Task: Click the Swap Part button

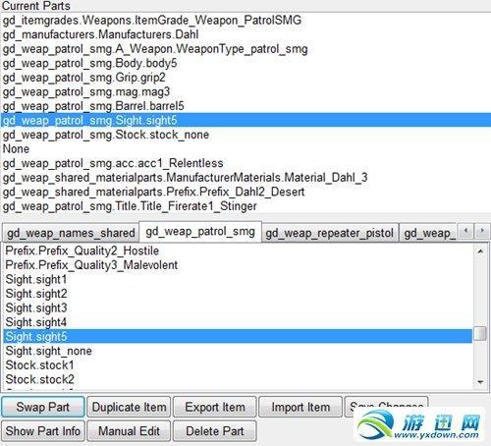Action: coord(43,407)
